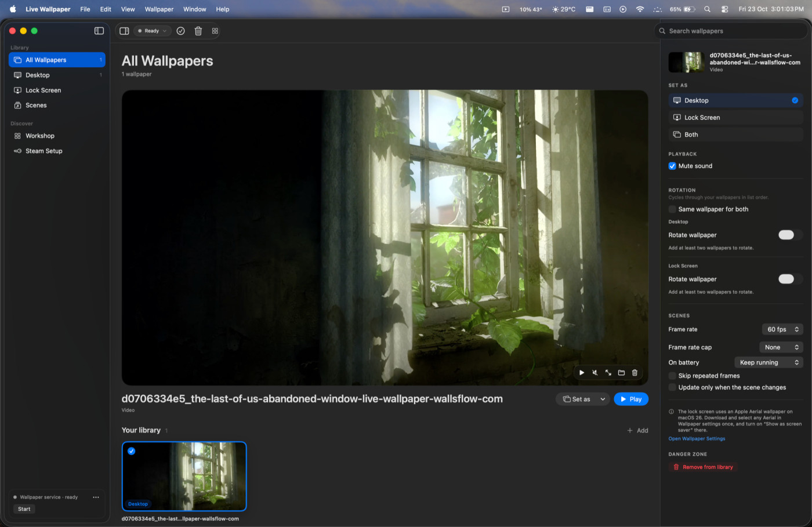This screenshot has width=812, height=527.
Task: Open Workshop under Discover
Action: [57, 136]
